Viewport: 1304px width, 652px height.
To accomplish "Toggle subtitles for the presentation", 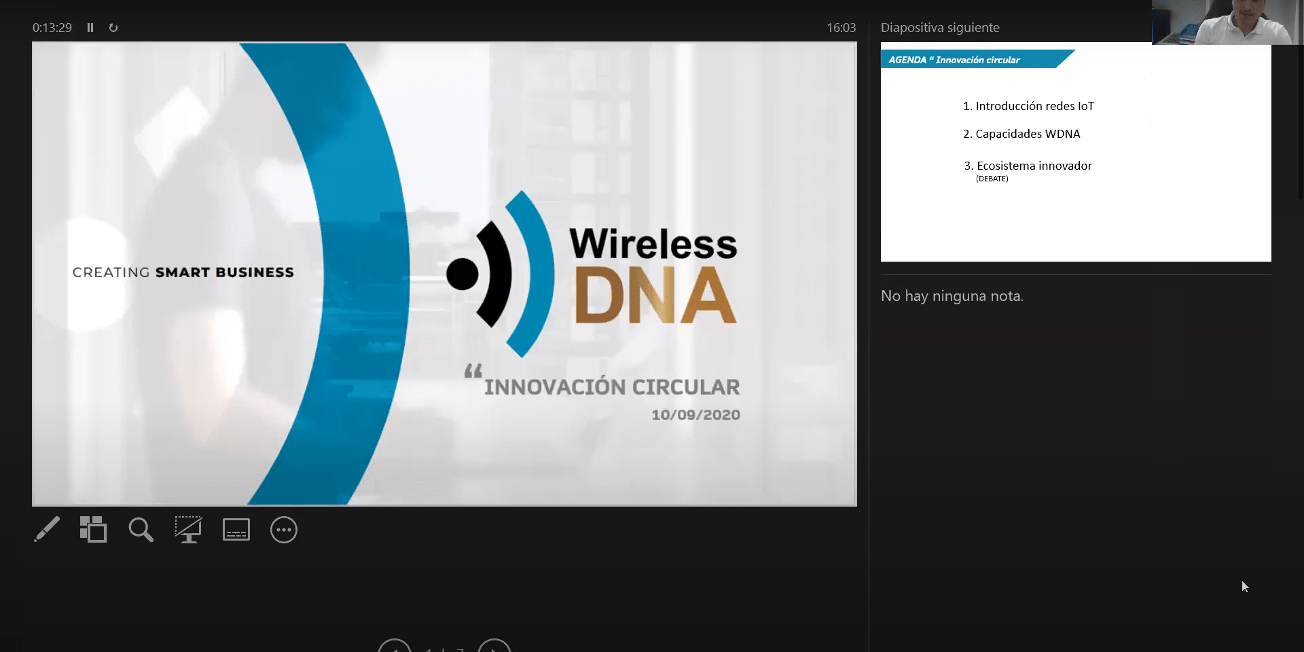I will [236, 530].
